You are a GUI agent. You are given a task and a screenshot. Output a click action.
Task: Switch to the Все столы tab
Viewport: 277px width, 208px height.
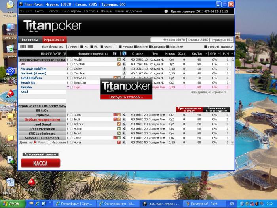(30, 40)
